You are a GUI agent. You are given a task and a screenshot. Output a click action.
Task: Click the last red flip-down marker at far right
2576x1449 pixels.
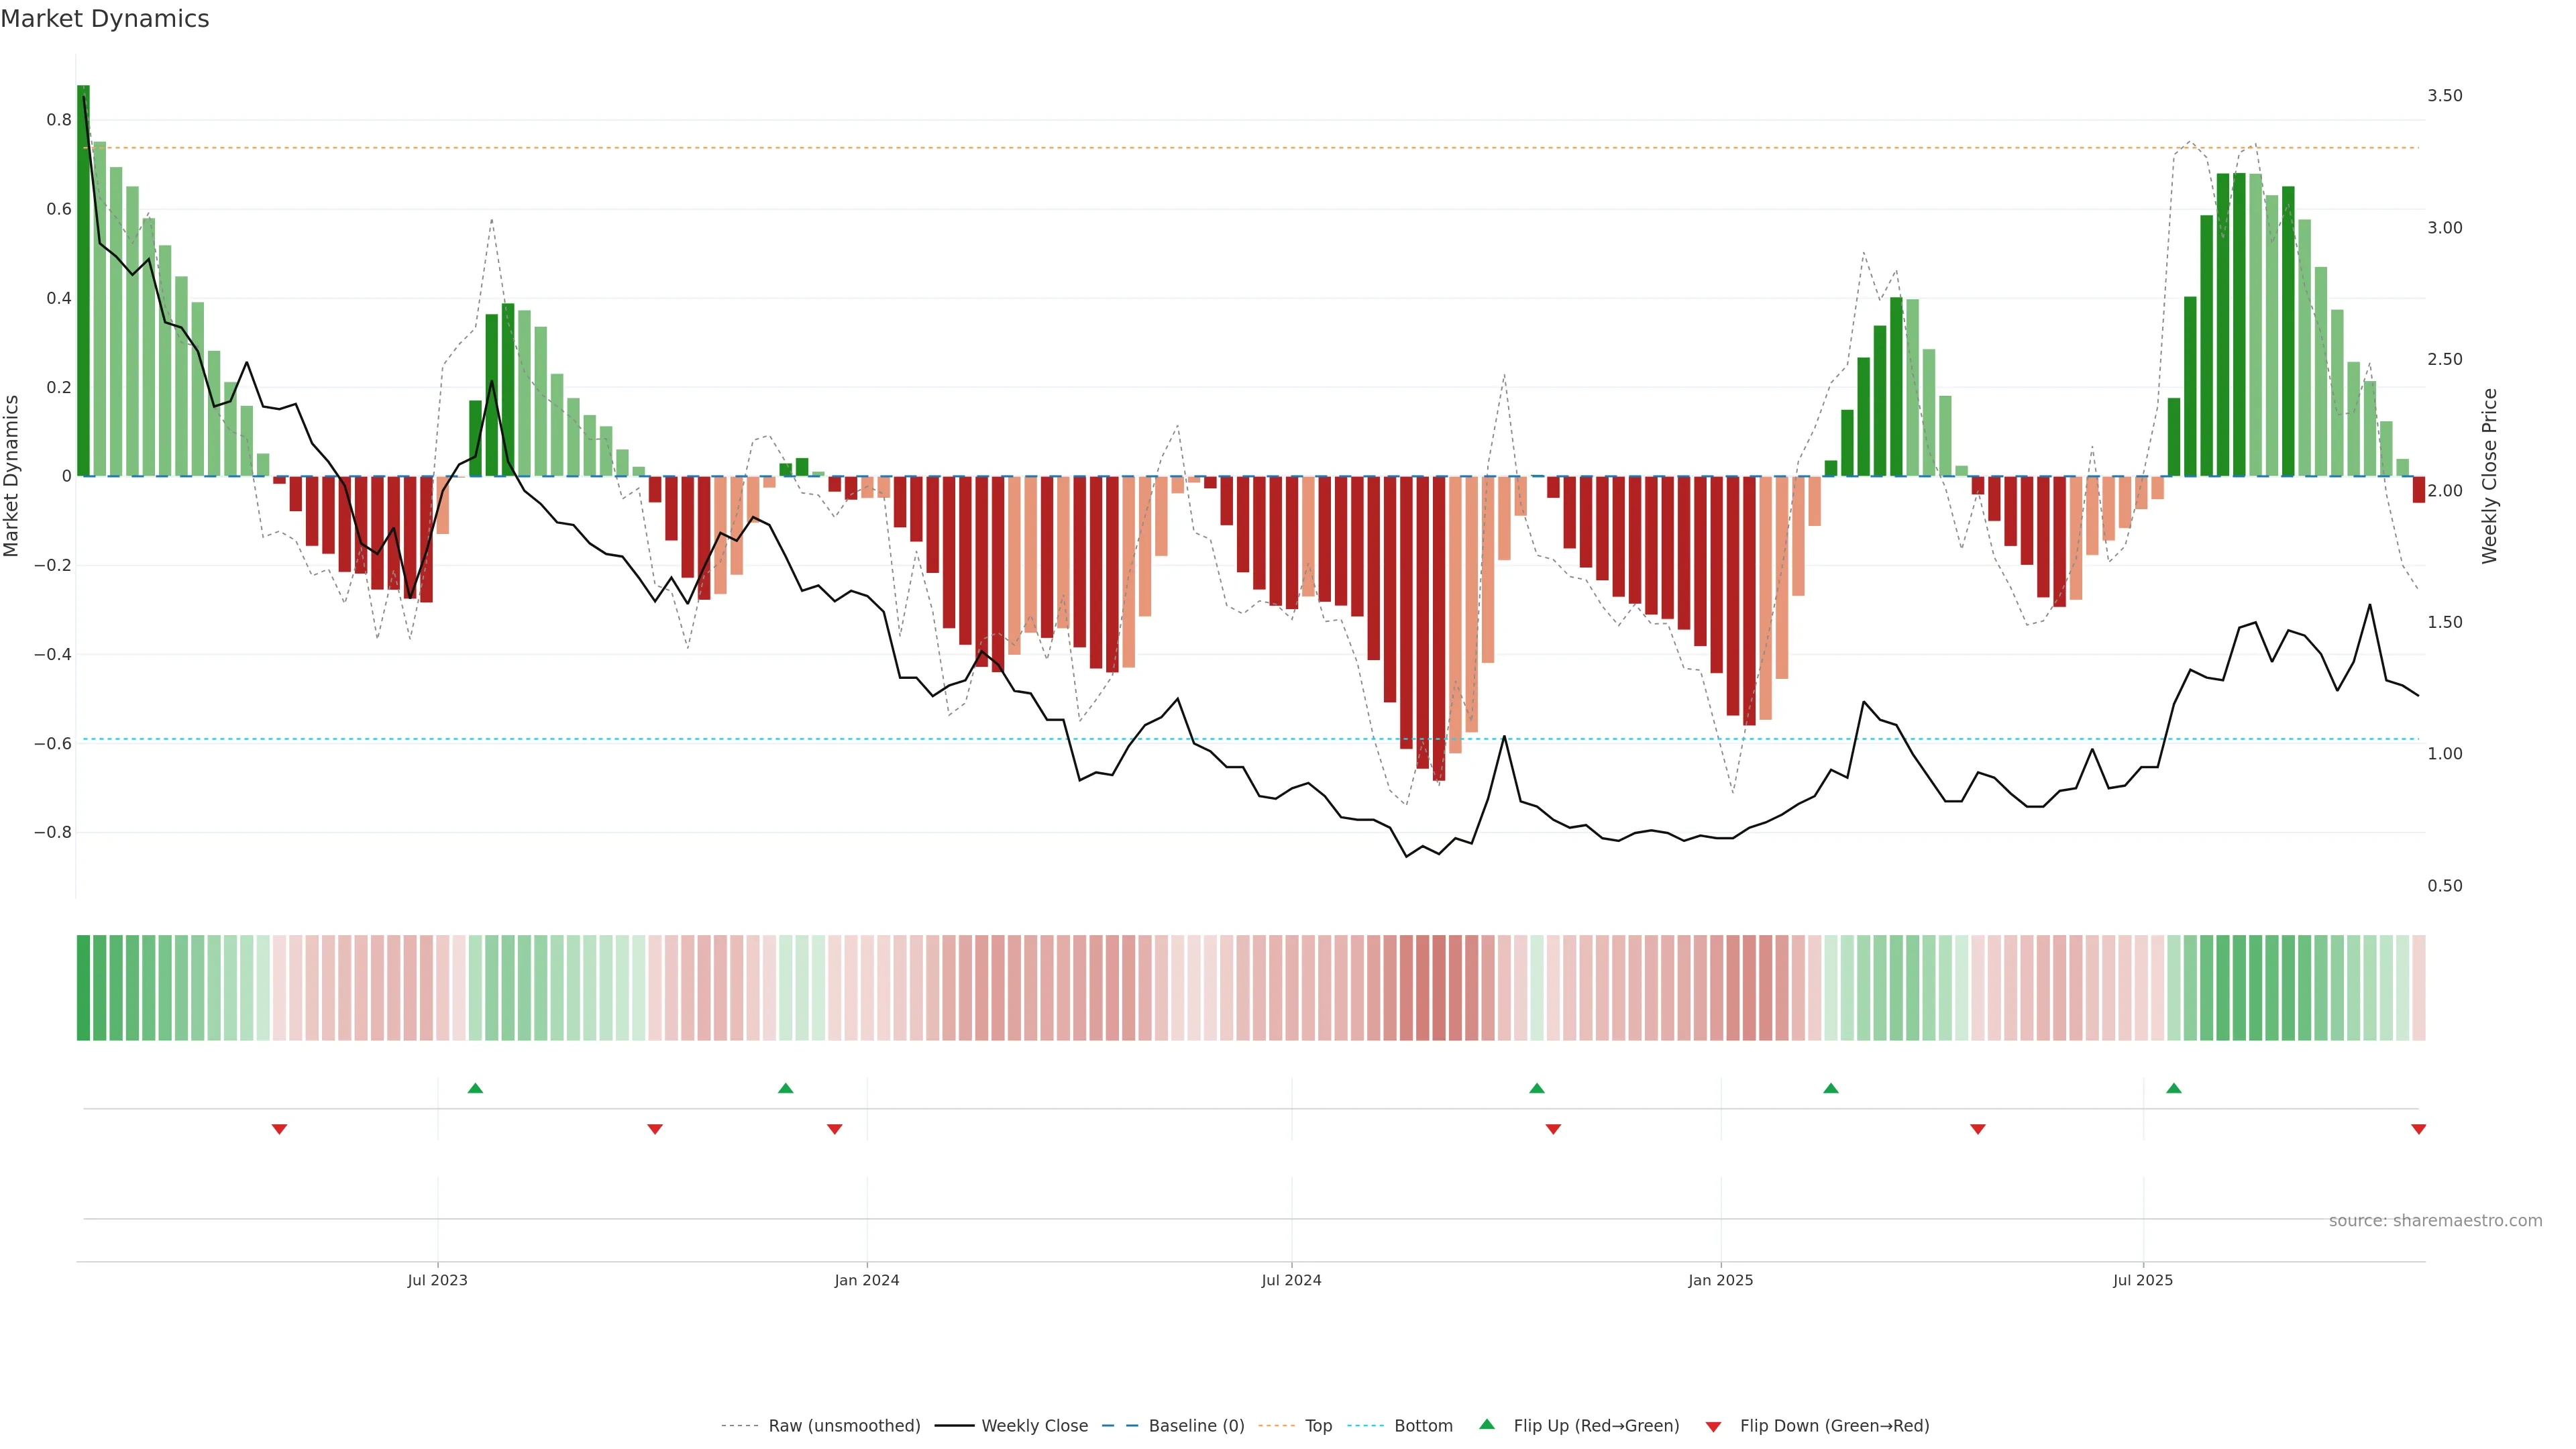click(2418, 1129)
